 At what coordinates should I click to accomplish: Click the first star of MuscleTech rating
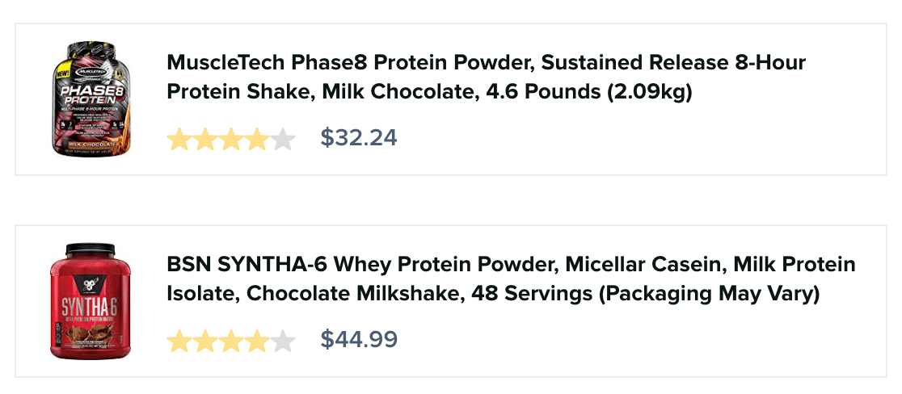pyautogui.click(x=179, y=140)
